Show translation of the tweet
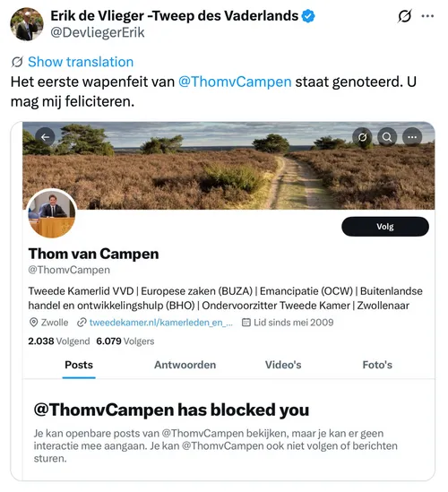448x492 pixels. [81, 62]
